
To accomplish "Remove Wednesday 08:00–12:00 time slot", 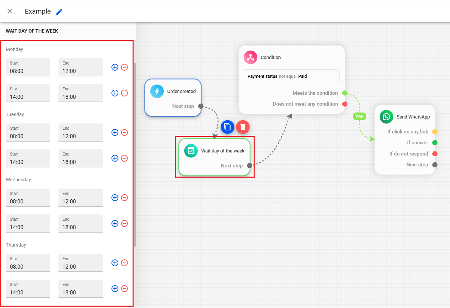I will point(124,198).
